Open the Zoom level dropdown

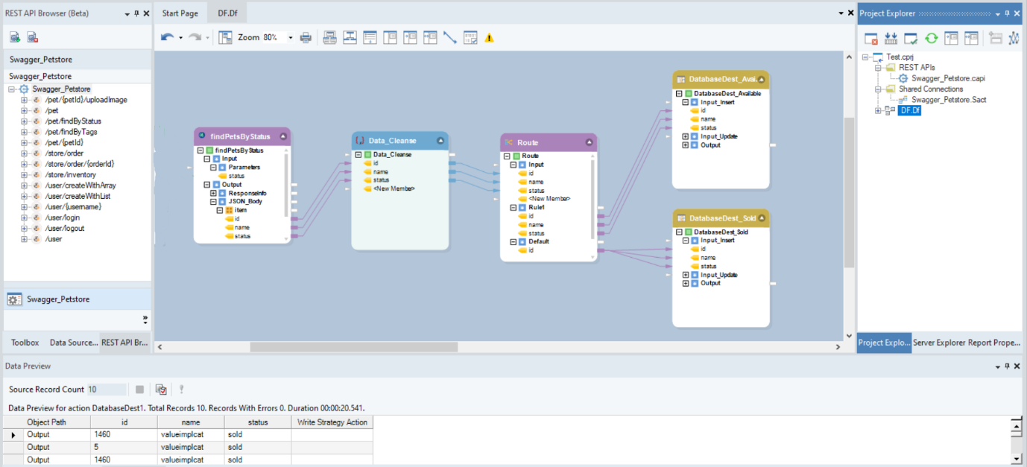pos(291,36)
